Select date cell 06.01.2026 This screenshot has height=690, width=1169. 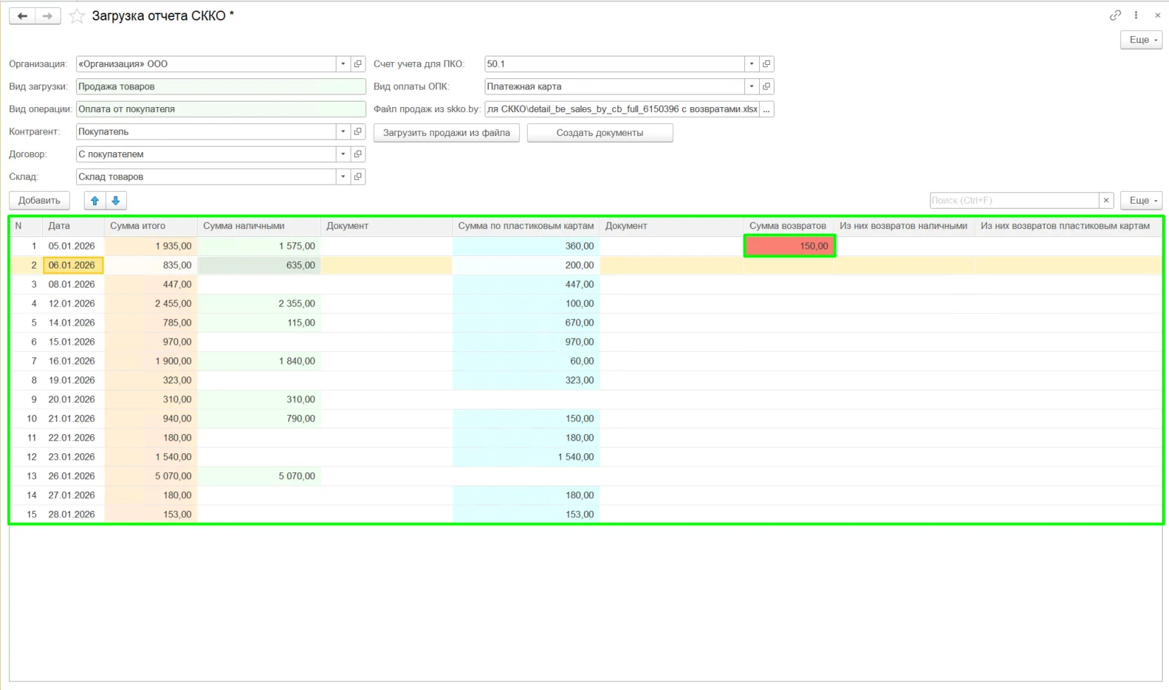[73, 265]
